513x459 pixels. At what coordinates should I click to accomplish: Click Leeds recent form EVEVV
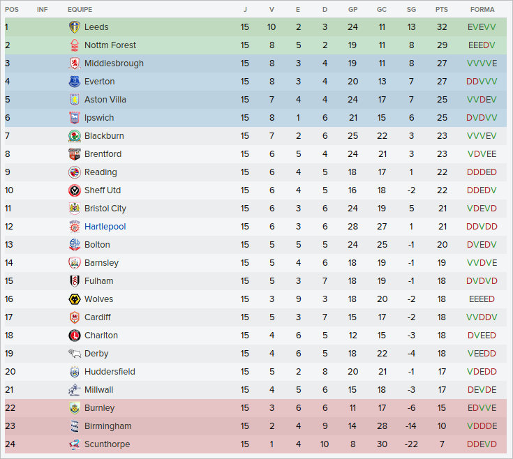pyautogui.click(x=482, y=27)
